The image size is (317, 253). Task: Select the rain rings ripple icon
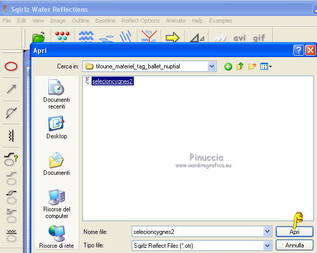pyautogui.click(x=107, y=39)
